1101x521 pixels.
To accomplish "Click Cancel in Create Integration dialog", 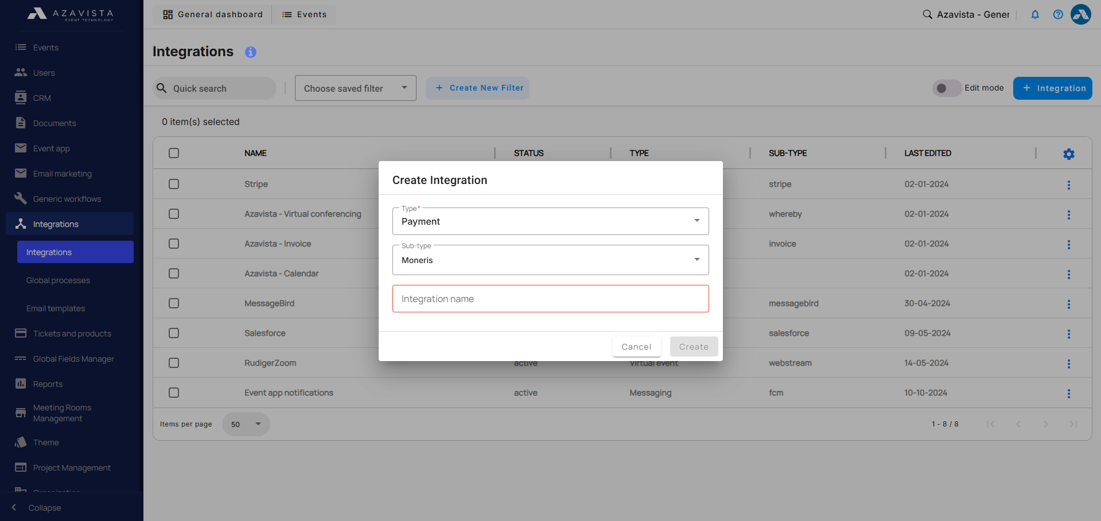I will pos(636,347).
